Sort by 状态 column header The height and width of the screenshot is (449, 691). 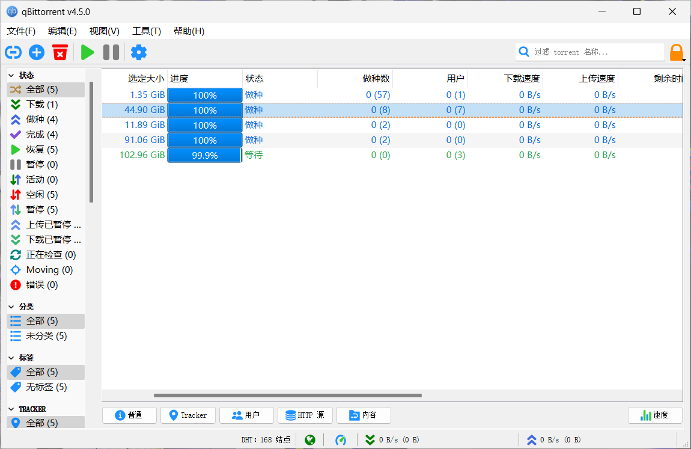(280, 78)
